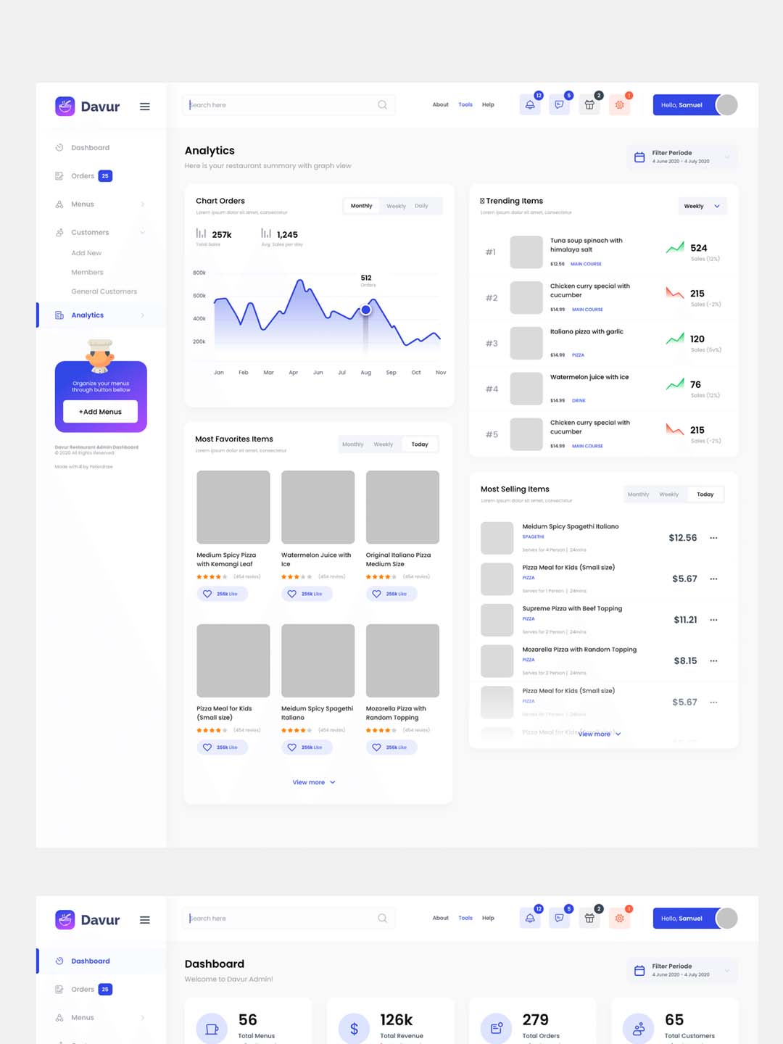This screenshot has height=1044, width=783.
Task: Click the Original Italiano Pizza thumbnail
Action: click(402, 507)
